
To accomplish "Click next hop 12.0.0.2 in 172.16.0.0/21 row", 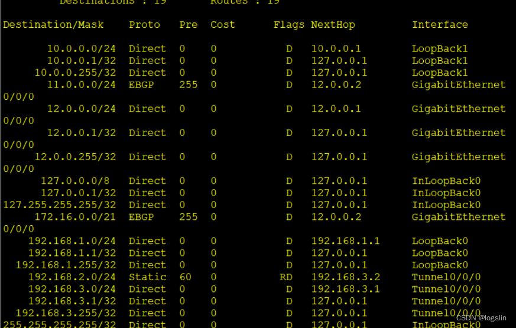I will click(x=336, y=217).
